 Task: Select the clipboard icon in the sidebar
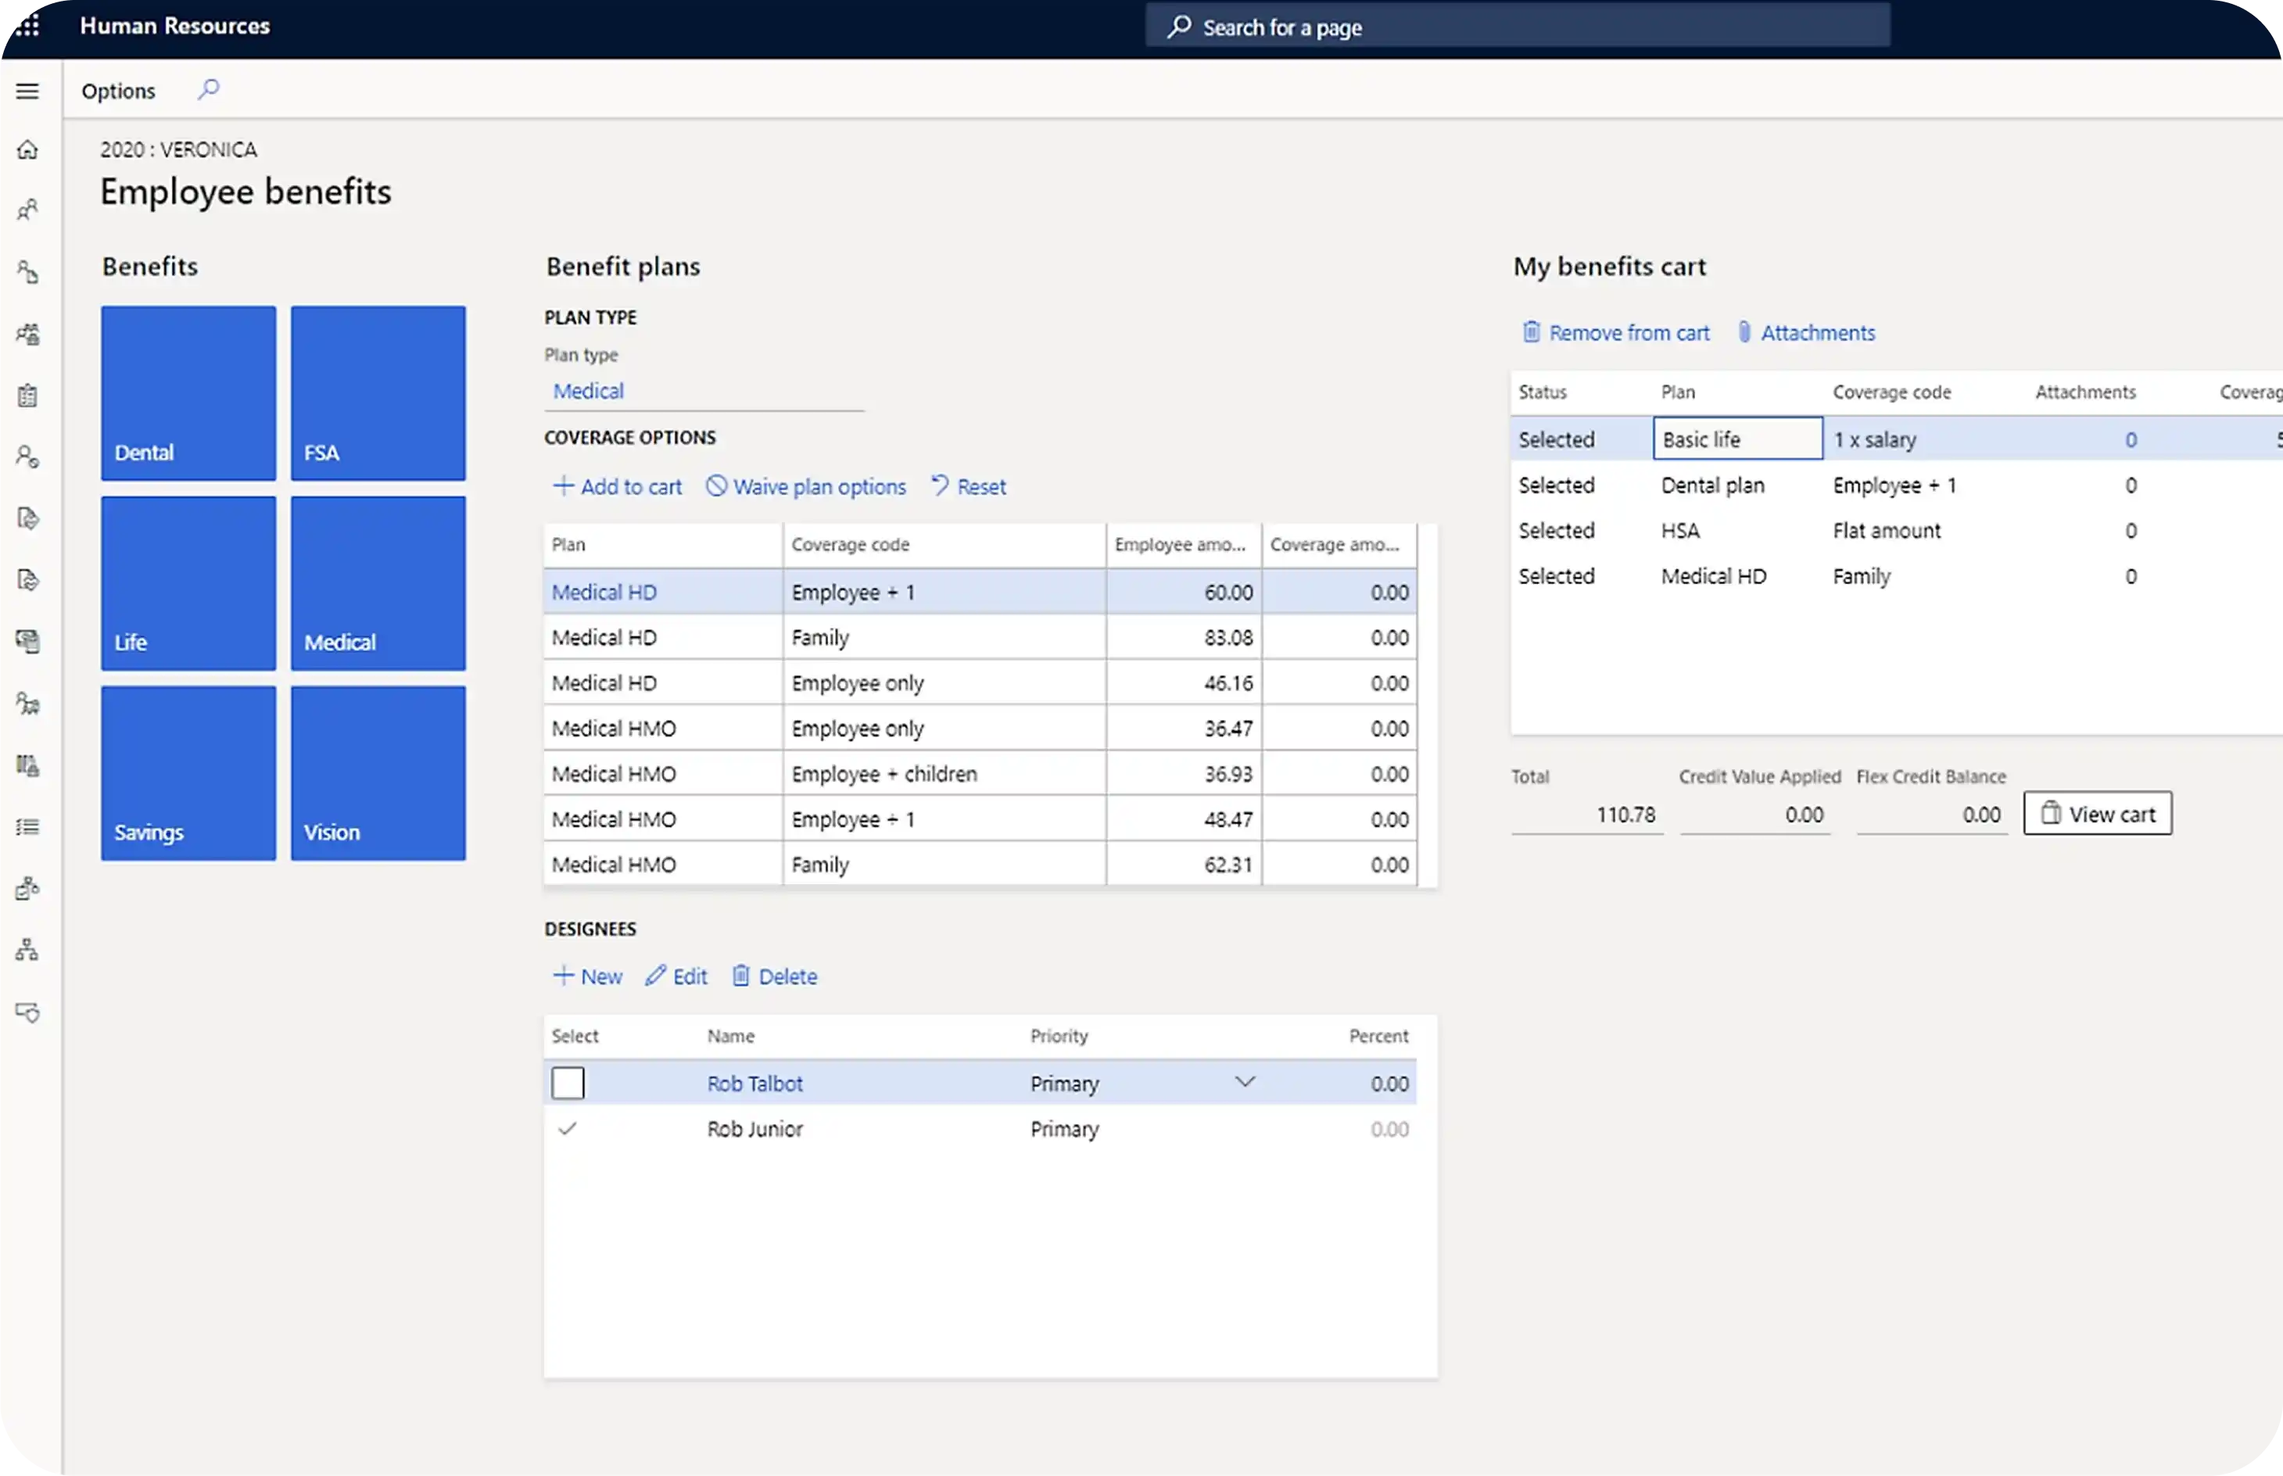pyautogui.click(x=28, y=394)
